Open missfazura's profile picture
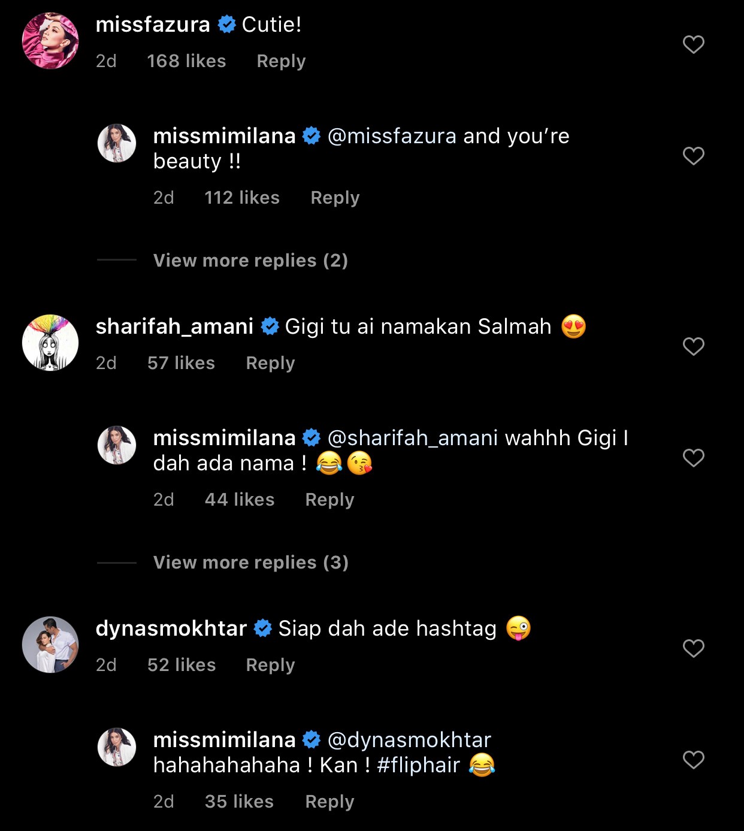This screenshot has height=831, width=744. pyautogui.click(x=50, y=41)
